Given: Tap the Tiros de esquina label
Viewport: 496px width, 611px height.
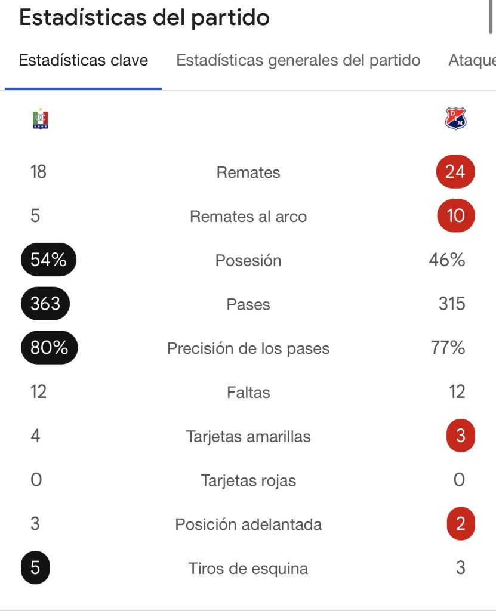Looking at the screenshot, I should [248, 569].
